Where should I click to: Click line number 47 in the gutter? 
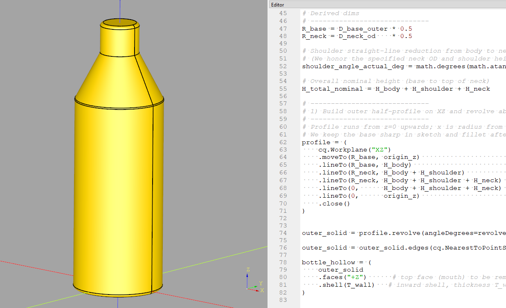[x=283, y=29]
